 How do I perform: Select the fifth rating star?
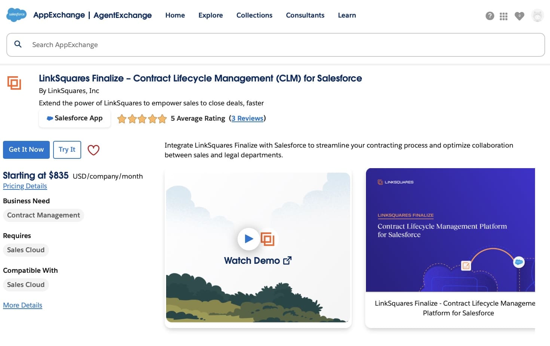point(162,118)
